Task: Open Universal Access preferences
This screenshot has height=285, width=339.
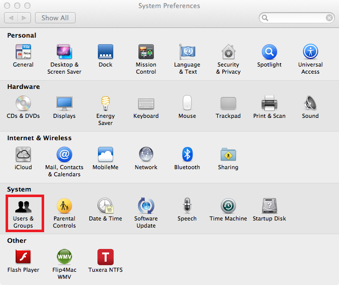Action: [x=310, y=52]
